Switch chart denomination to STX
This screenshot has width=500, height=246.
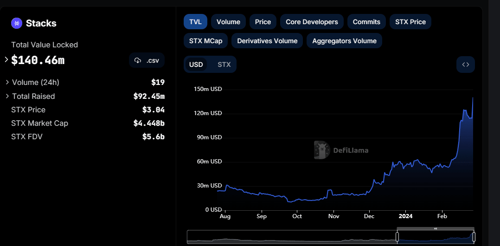[224, 65]
